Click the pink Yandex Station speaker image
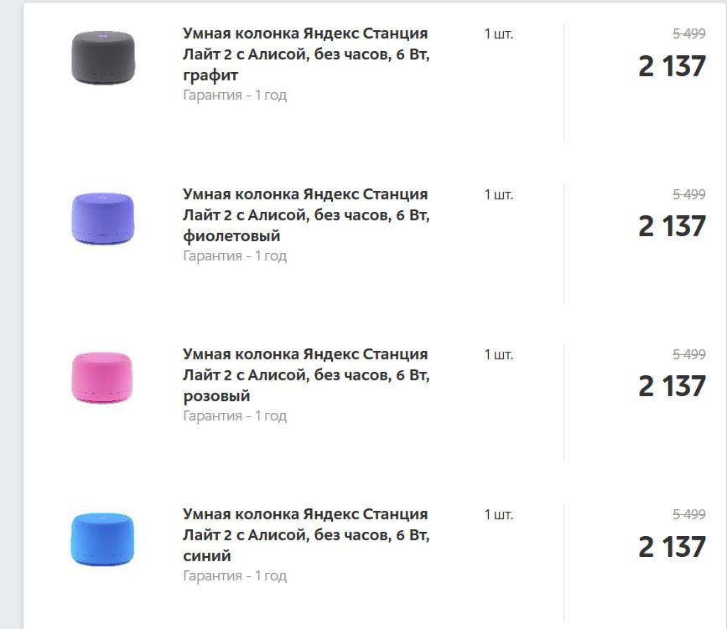The image size is (727, 629). click(x=102, y=379)
